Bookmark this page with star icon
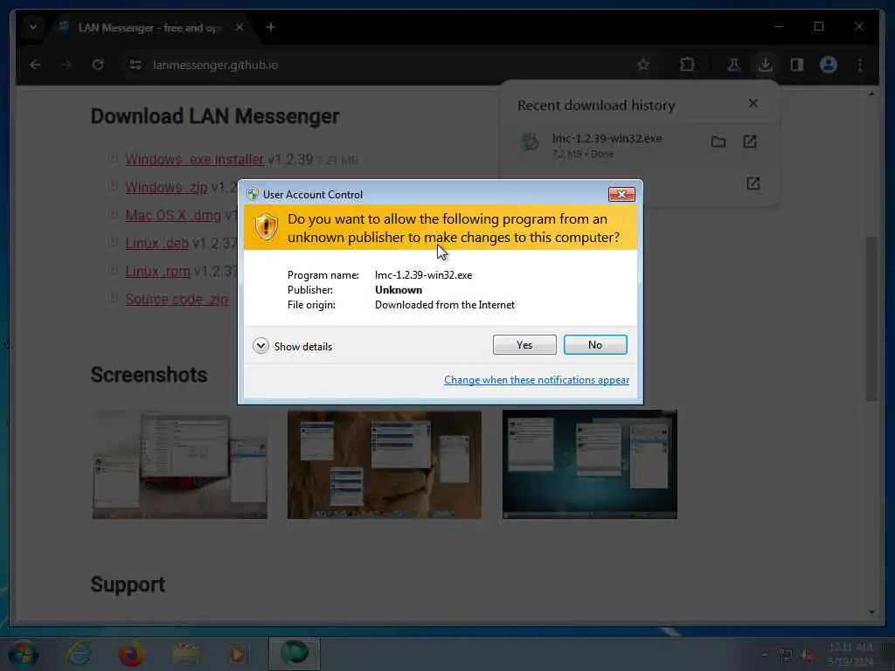 [x=643, y=65]
